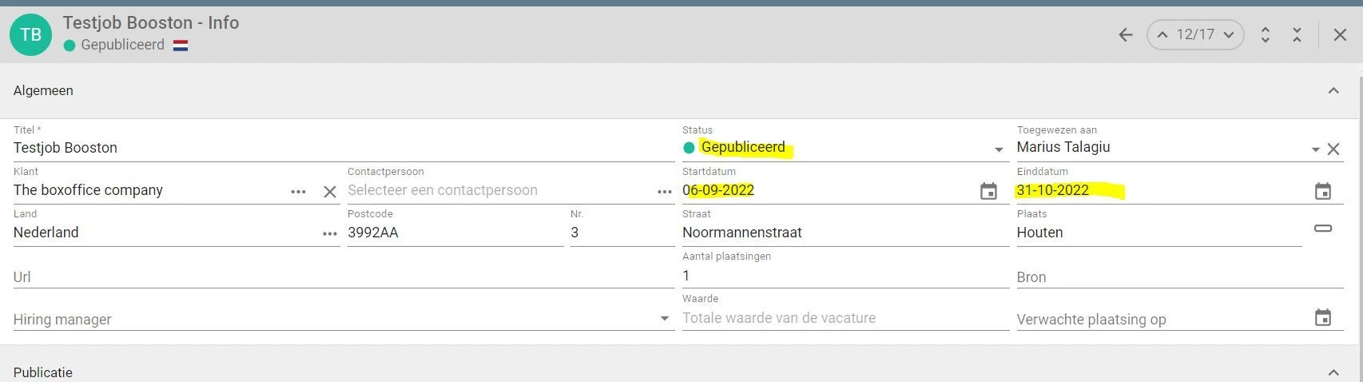
Task: Click the Url input field
Action: (x=344, y=277)
